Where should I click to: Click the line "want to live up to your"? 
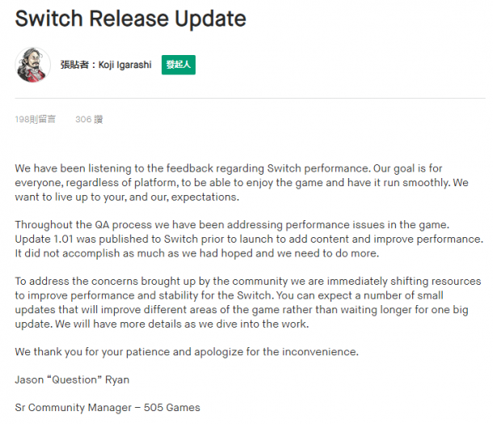(x=127, y=197)
